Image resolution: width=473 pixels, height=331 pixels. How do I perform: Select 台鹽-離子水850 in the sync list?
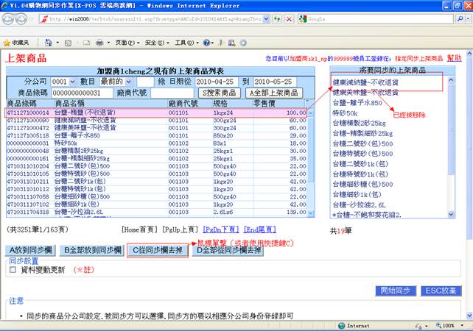[360, 104]
